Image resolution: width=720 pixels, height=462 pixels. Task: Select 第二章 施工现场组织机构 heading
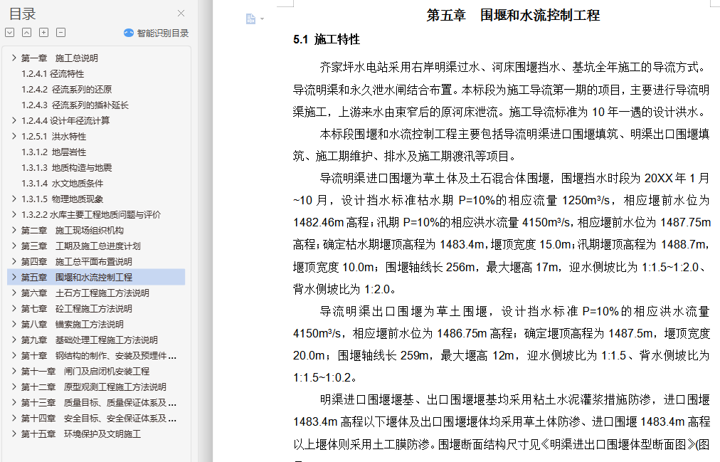(73, 230)
